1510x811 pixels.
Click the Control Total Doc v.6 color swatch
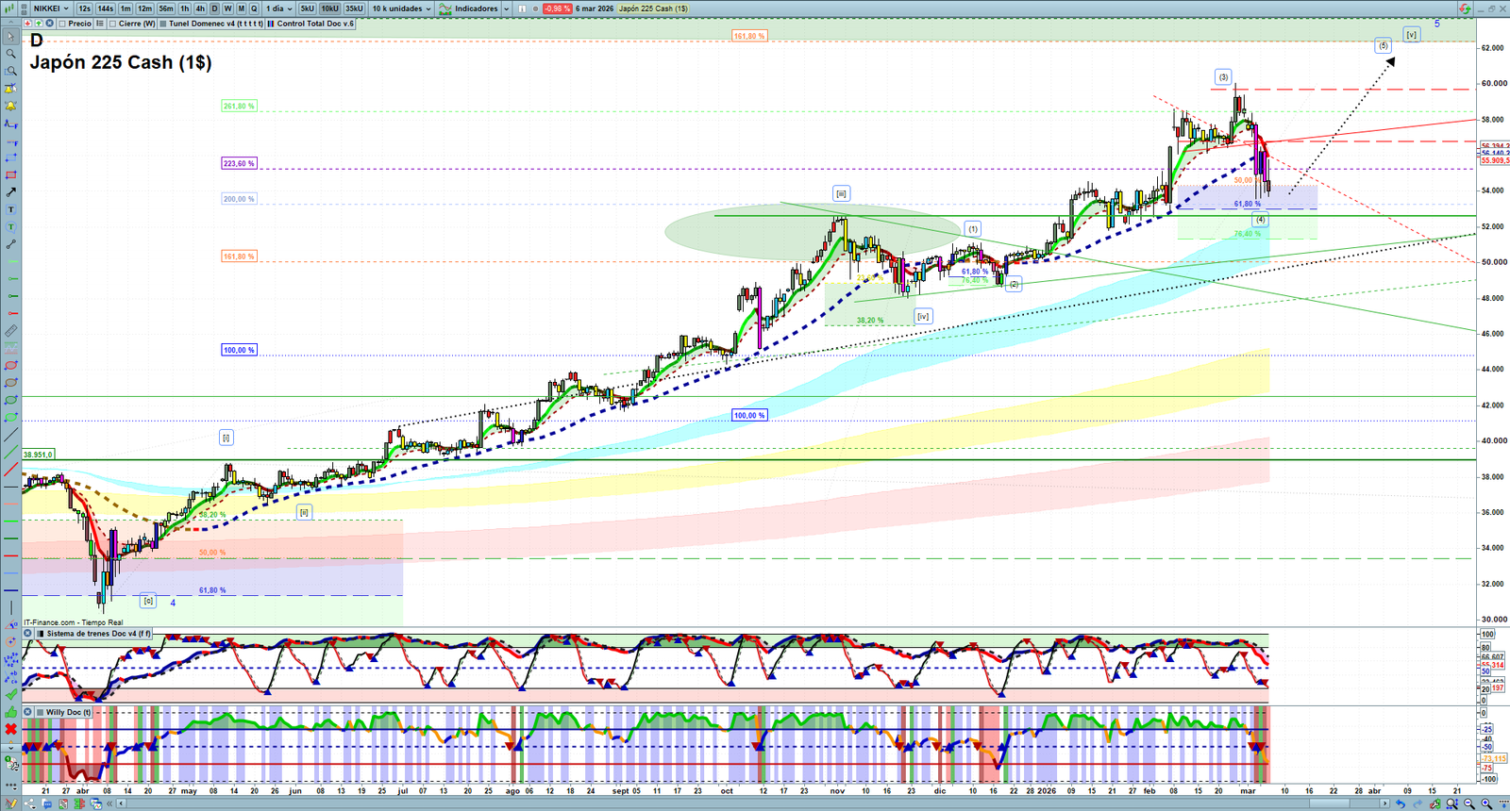[271, 24]
